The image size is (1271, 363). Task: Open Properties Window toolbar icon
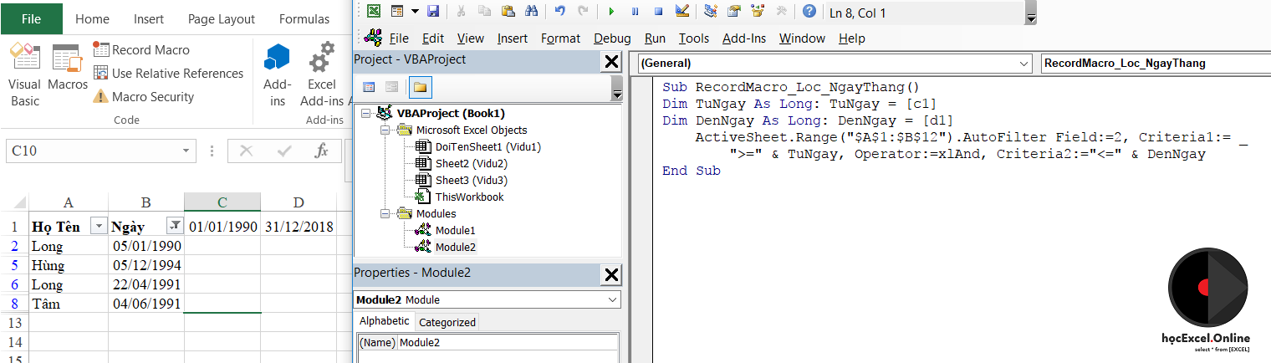click(734, 11)
